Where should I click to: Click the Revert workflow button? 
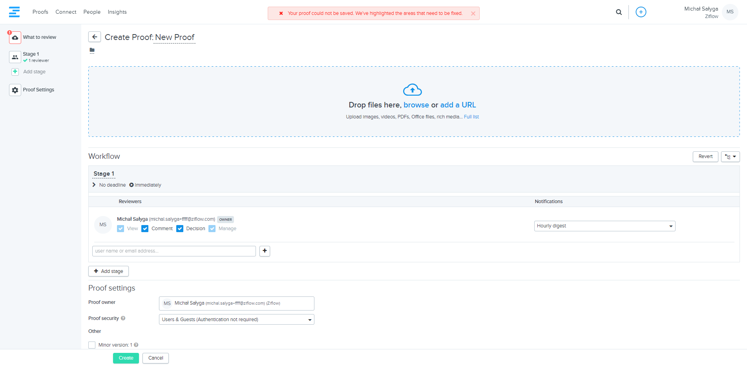(x=705, y=156)
